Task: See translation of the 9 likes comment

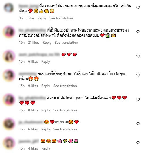Action: point(65,86)
